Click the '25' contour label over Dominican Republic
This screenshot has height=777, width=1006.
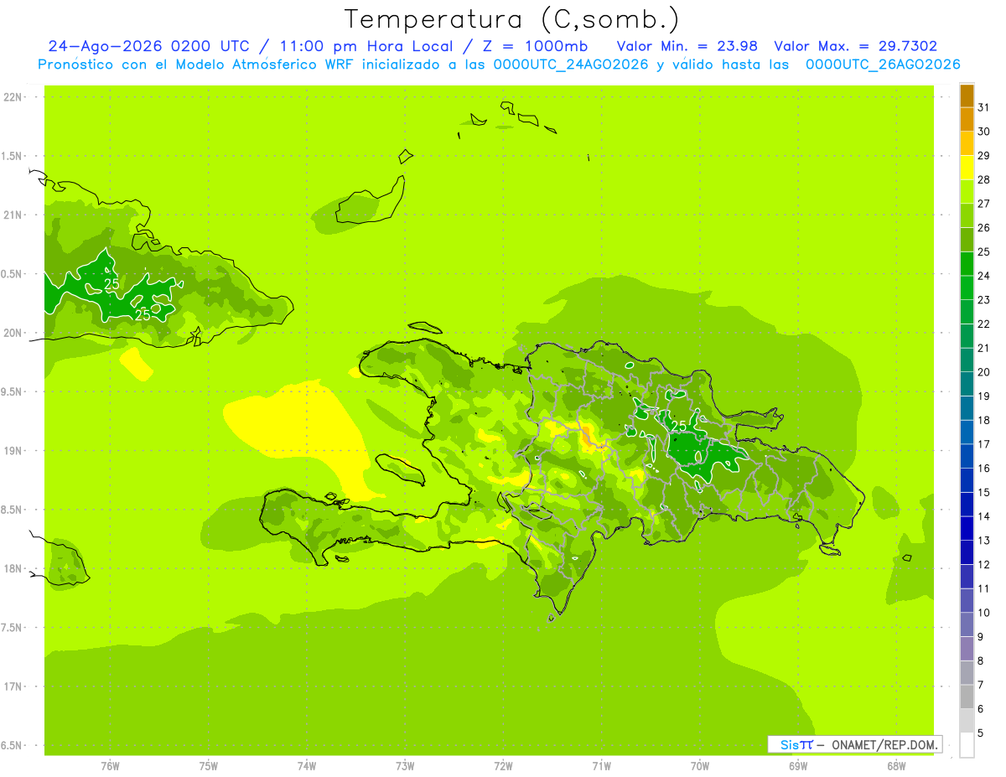tap(679, 426)
